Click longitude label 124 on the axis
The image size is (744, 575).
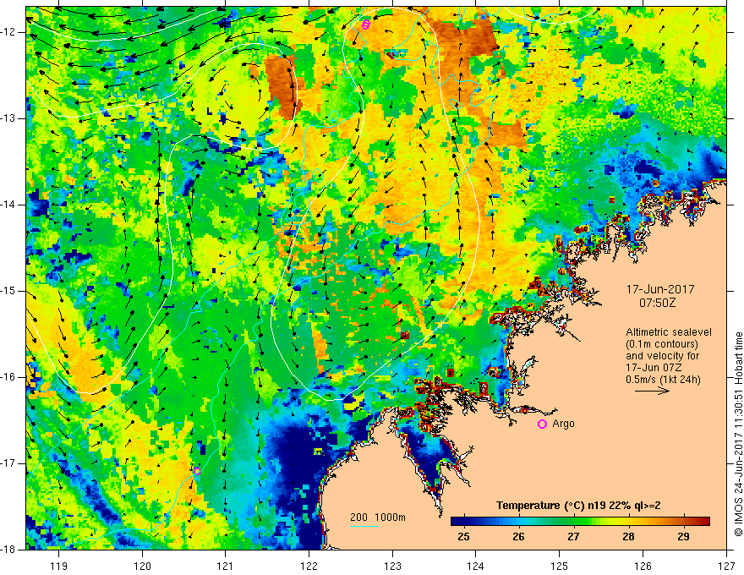click(x=476, y=566)
